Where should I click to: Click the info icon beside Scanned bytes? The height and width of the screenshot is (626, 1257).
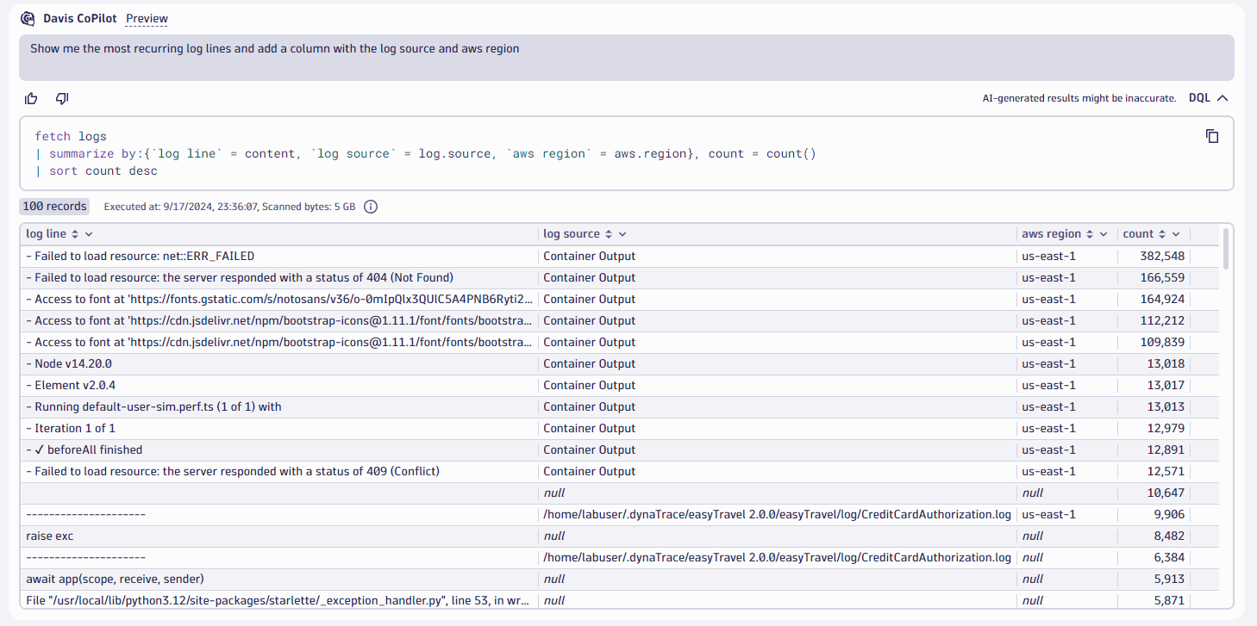pos(370,206)
